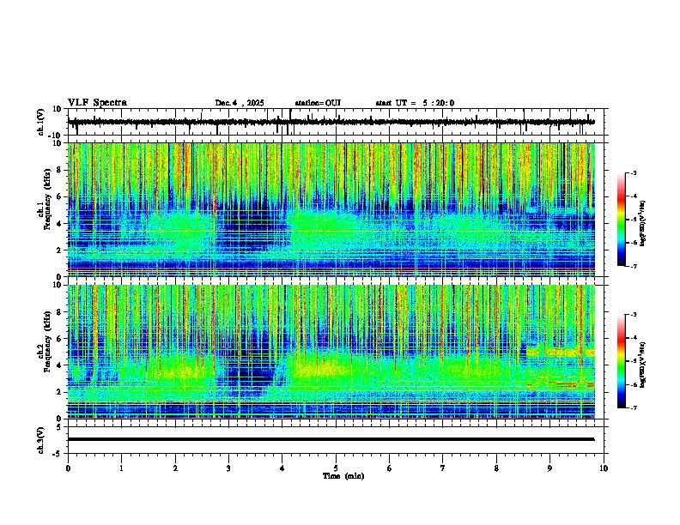Image resolution: width=680 pixels, height=525 pixels.
Task: Click the 'Time (min)' axis label
Action: tap(343, 476)
